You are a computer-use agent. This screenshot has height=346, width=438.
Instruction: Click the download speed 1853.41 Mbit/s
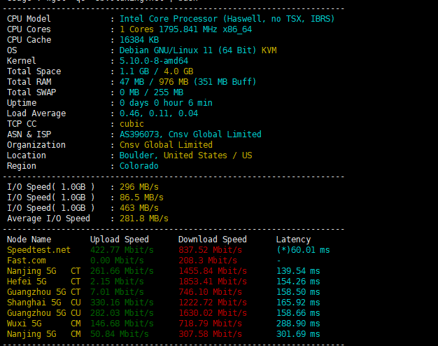click(213, 282)
